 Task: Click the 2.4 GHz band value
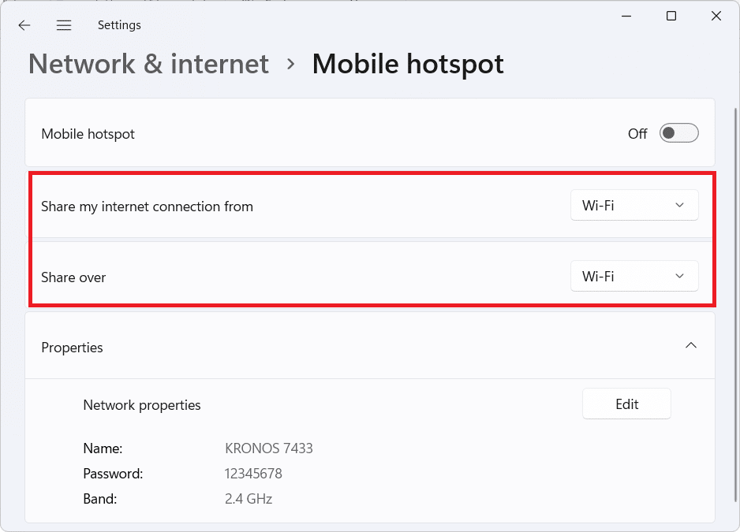(x=249, y=499)
